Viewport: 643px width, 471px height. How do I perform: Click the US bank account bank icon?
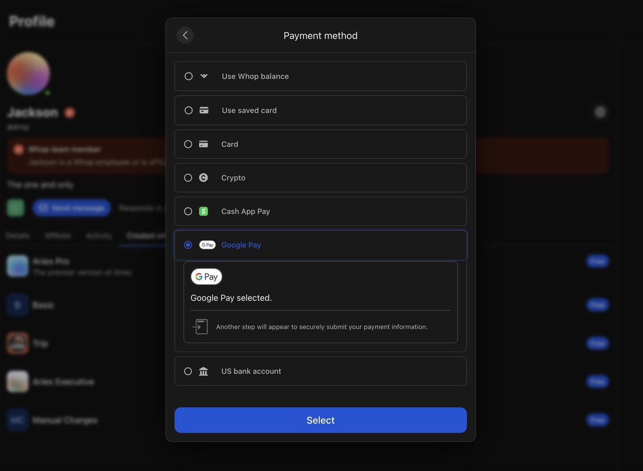pyautogui.click(x=204, y=371)
